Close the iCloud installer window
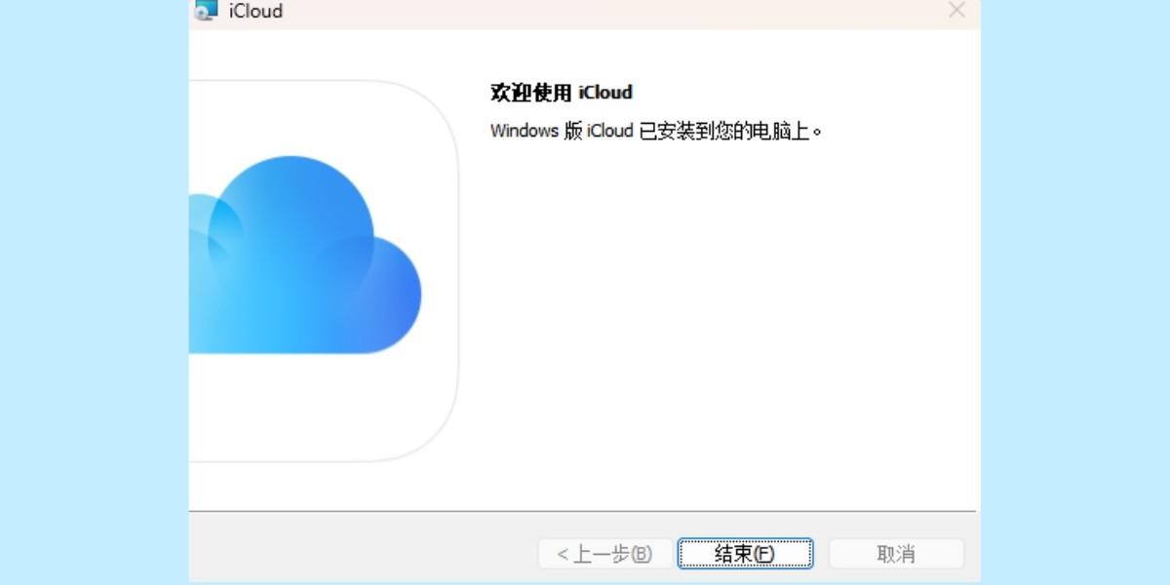Screen dimensions: 1170x585 pyautogui.click(x=957, y=11)
